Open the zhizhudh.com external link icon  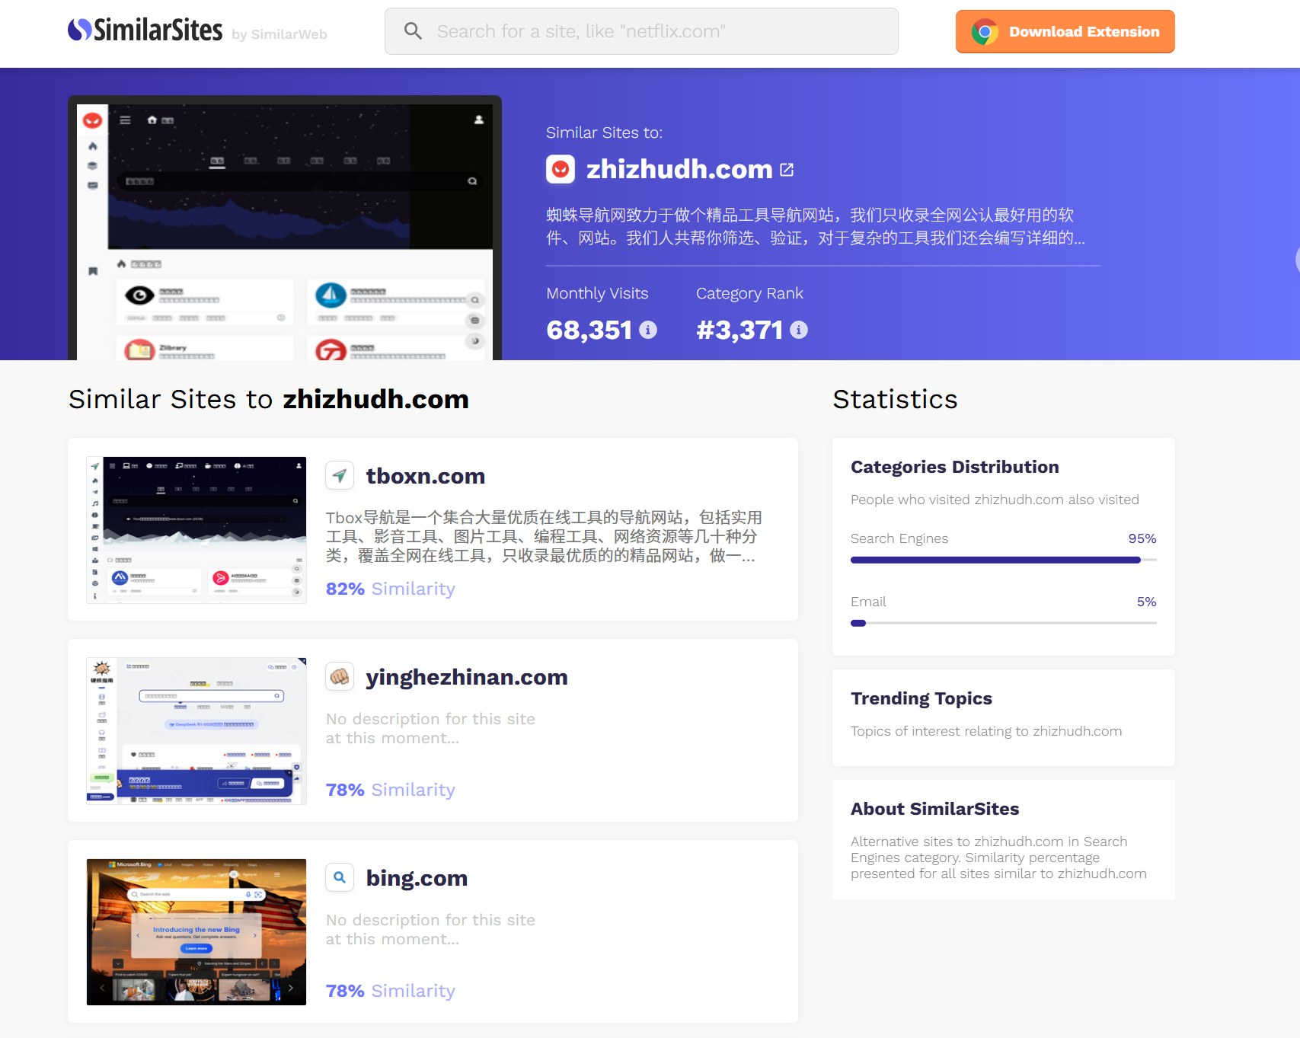pyautogui.click(x=787, y=170)
